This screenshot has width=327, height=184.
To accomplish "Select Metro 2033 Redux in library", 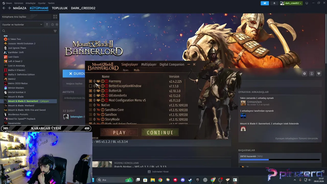I will pos(18,83).
